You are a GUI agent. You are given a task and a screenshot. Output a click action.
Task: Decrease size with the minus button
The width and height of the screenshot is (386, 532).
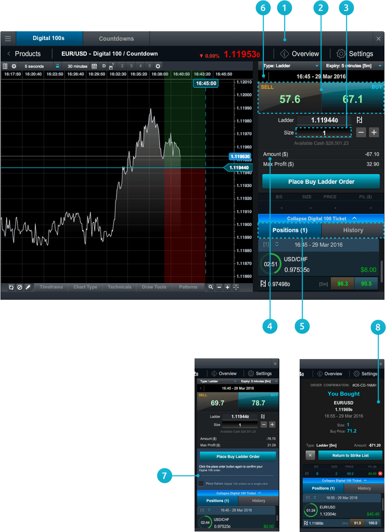tap(361, 132)
